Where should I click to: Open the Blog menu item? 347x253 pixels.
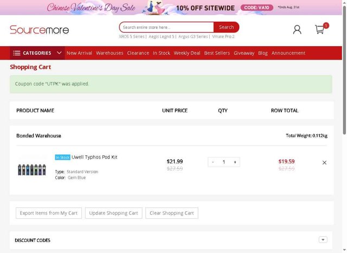(x=263, y=53)
